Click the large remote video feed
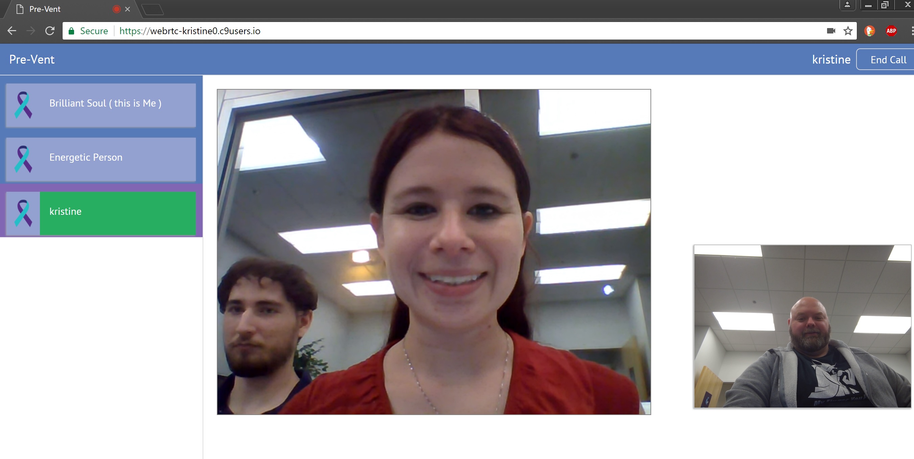This screenshot has width=914, height=459. (434, 252)
